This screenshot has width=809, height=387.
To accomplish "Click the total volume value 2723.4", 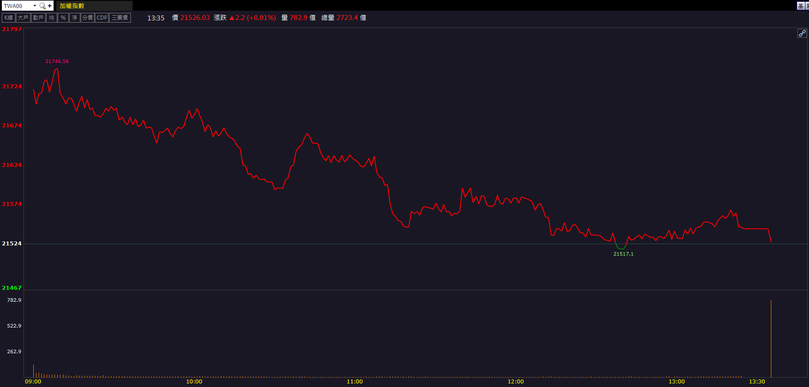I will click(x=347, y=18).
